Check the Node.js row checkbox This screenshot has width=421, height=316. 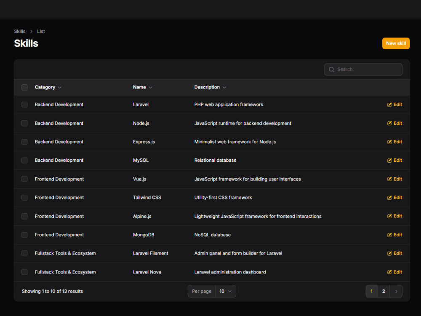click(x=24, y=123)
